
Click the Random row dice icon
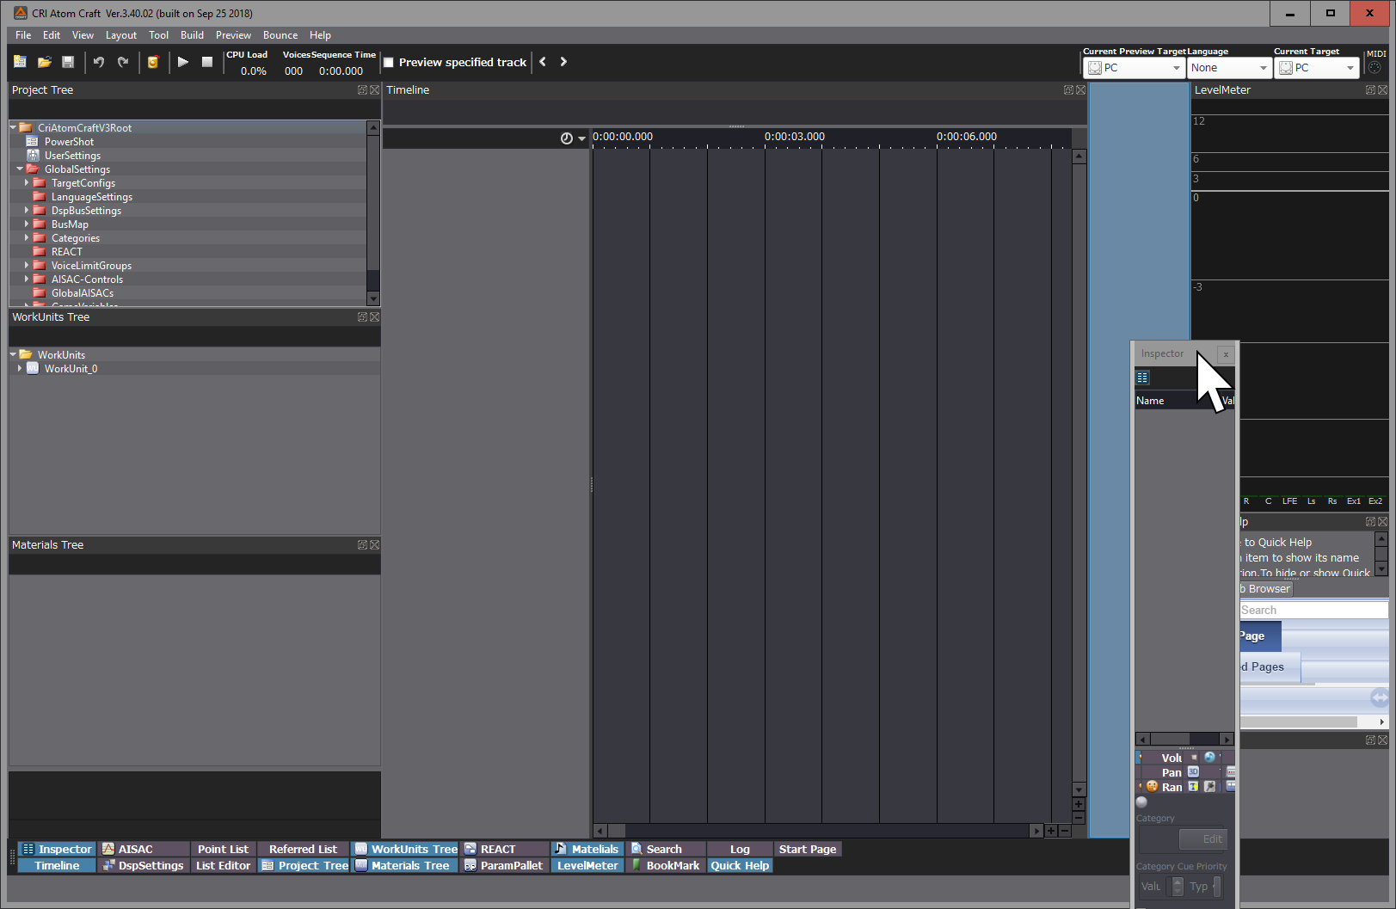1152,786
